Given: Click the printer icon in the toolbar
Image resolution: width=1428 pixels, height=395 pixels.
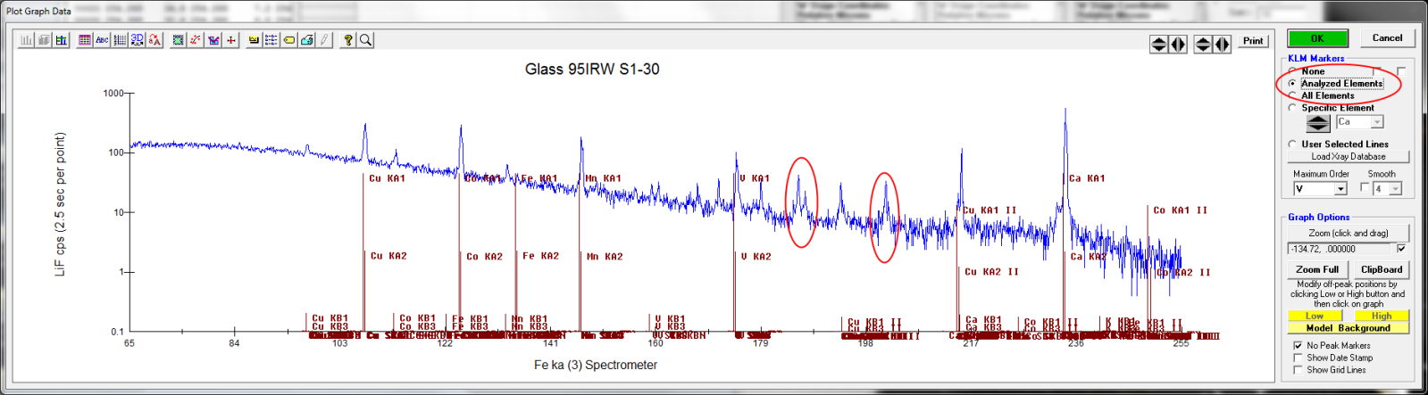Looking at the screenshot, I should point(306,40).
